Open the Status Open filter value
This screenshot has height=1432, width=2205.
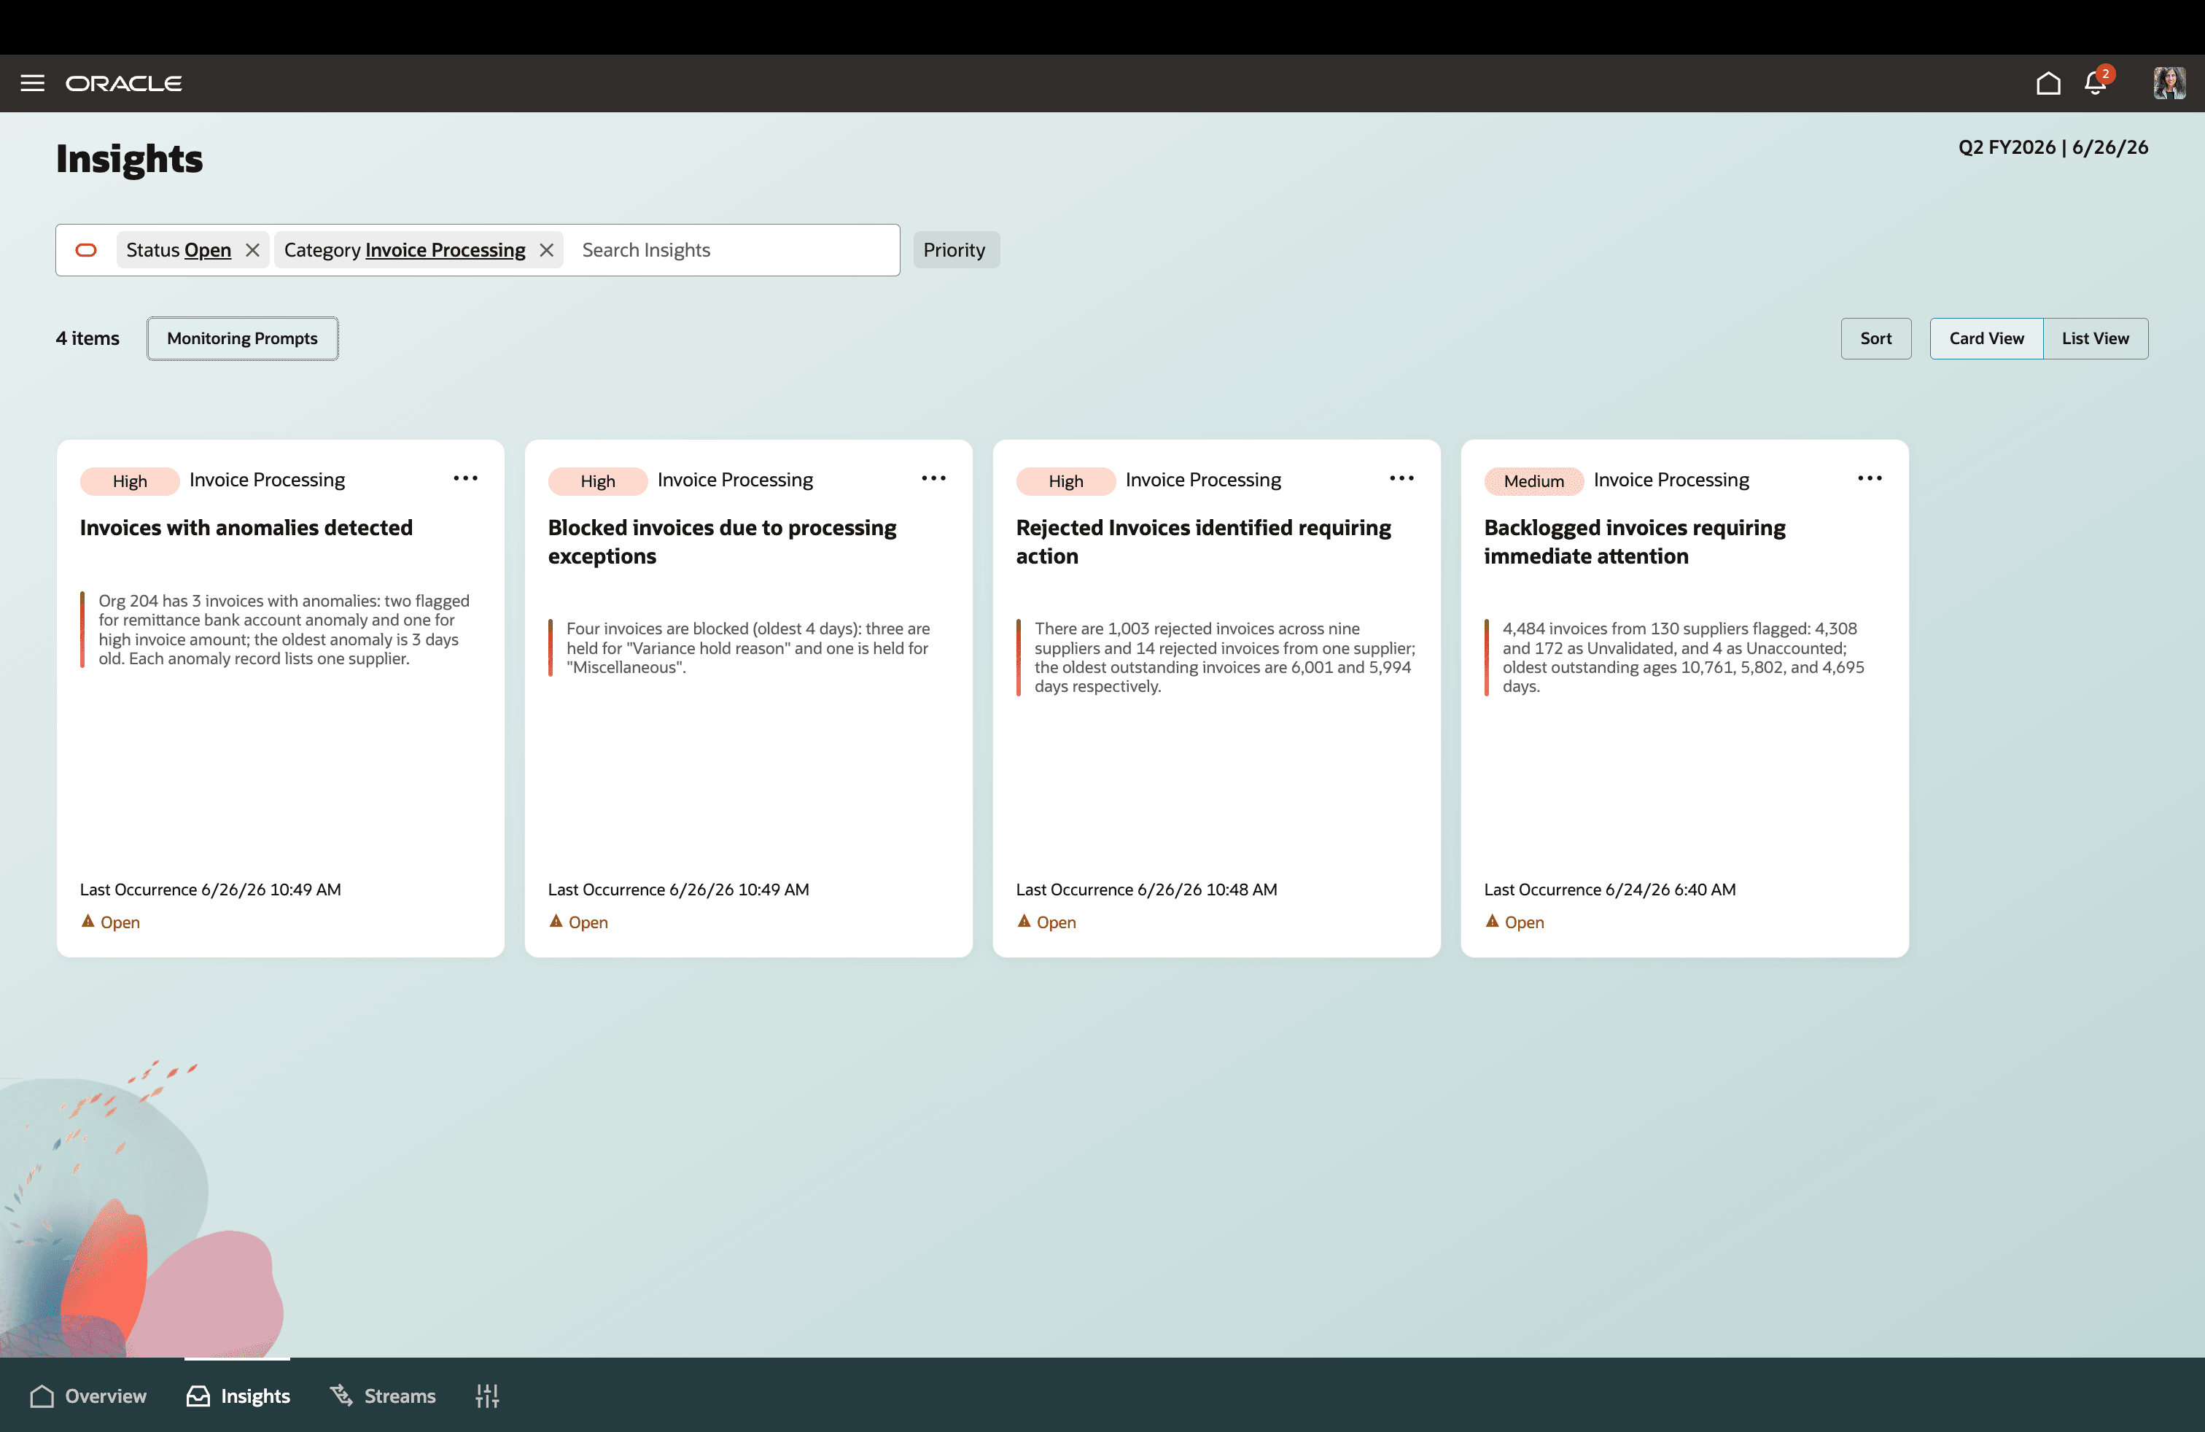tap(208, 250)
